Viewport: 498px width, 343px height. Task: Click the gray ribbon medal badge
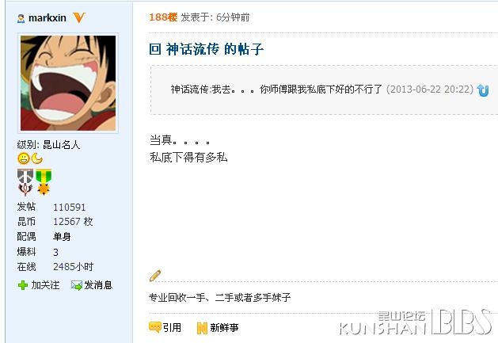(25, 182)
